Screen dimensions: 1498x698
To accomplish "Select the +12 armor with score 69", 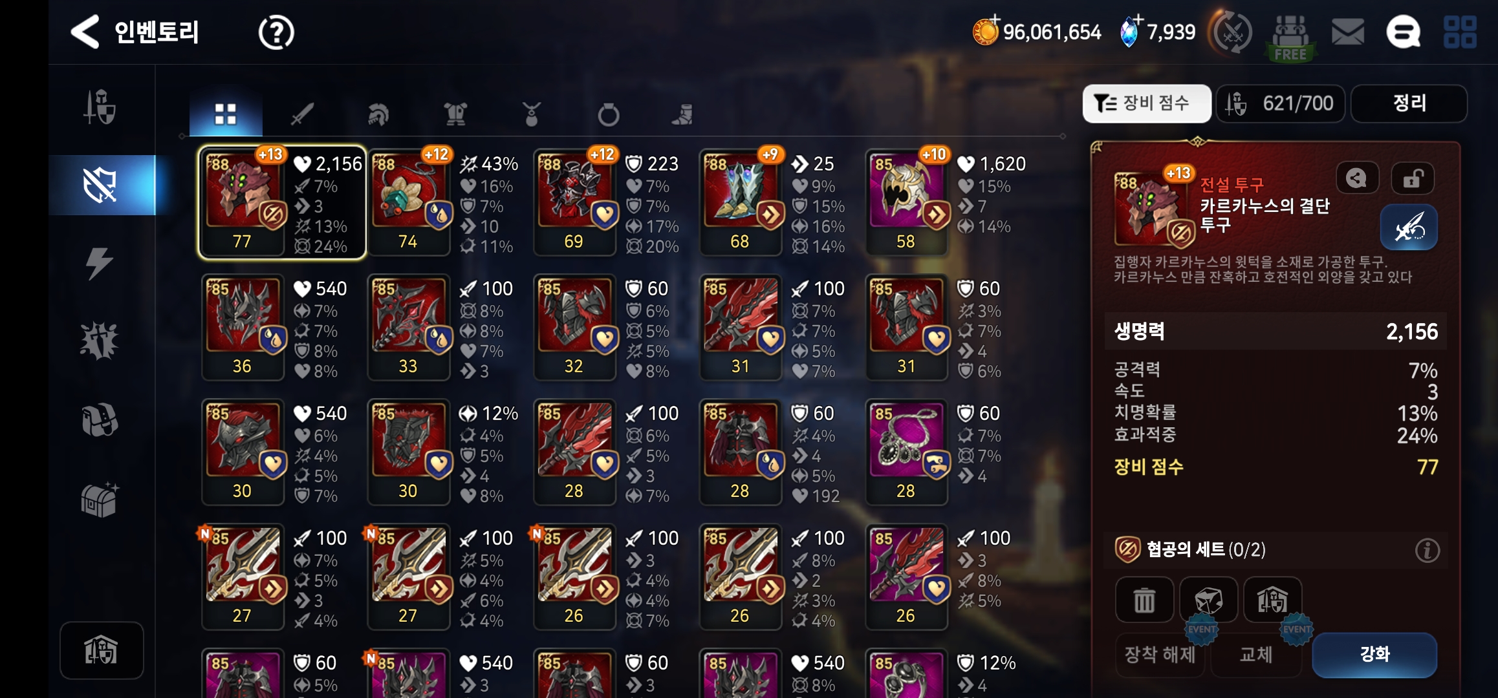I will pos(574,202).
